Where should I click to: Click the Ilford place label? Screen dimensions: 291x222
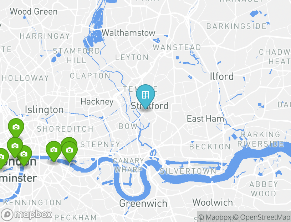(222, 76)
